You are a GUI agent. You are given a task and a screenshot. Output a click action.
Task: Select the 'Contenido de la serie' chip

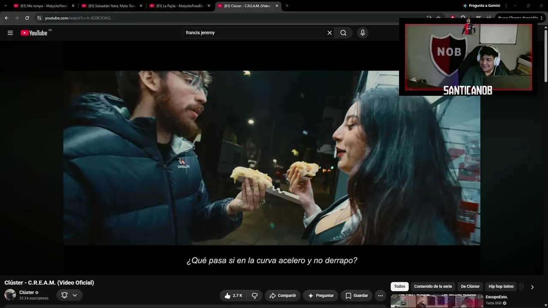pyautogui.click(x=433, y=287)
